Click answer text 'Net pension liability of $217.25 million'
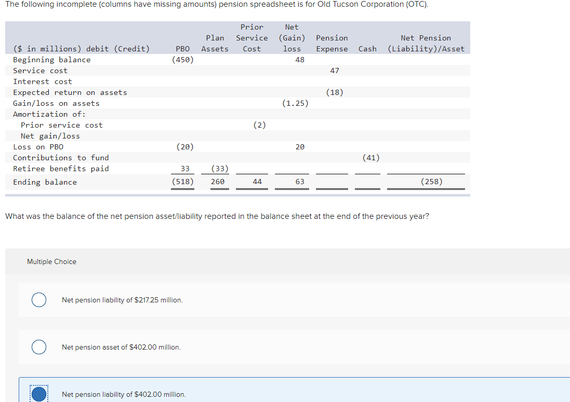 click(122, 300)
